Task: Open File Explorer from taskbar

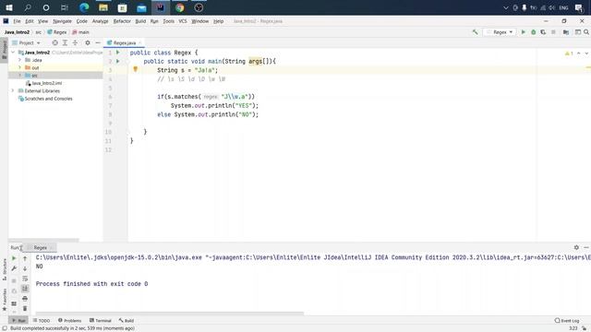Action: click(103, 7)
